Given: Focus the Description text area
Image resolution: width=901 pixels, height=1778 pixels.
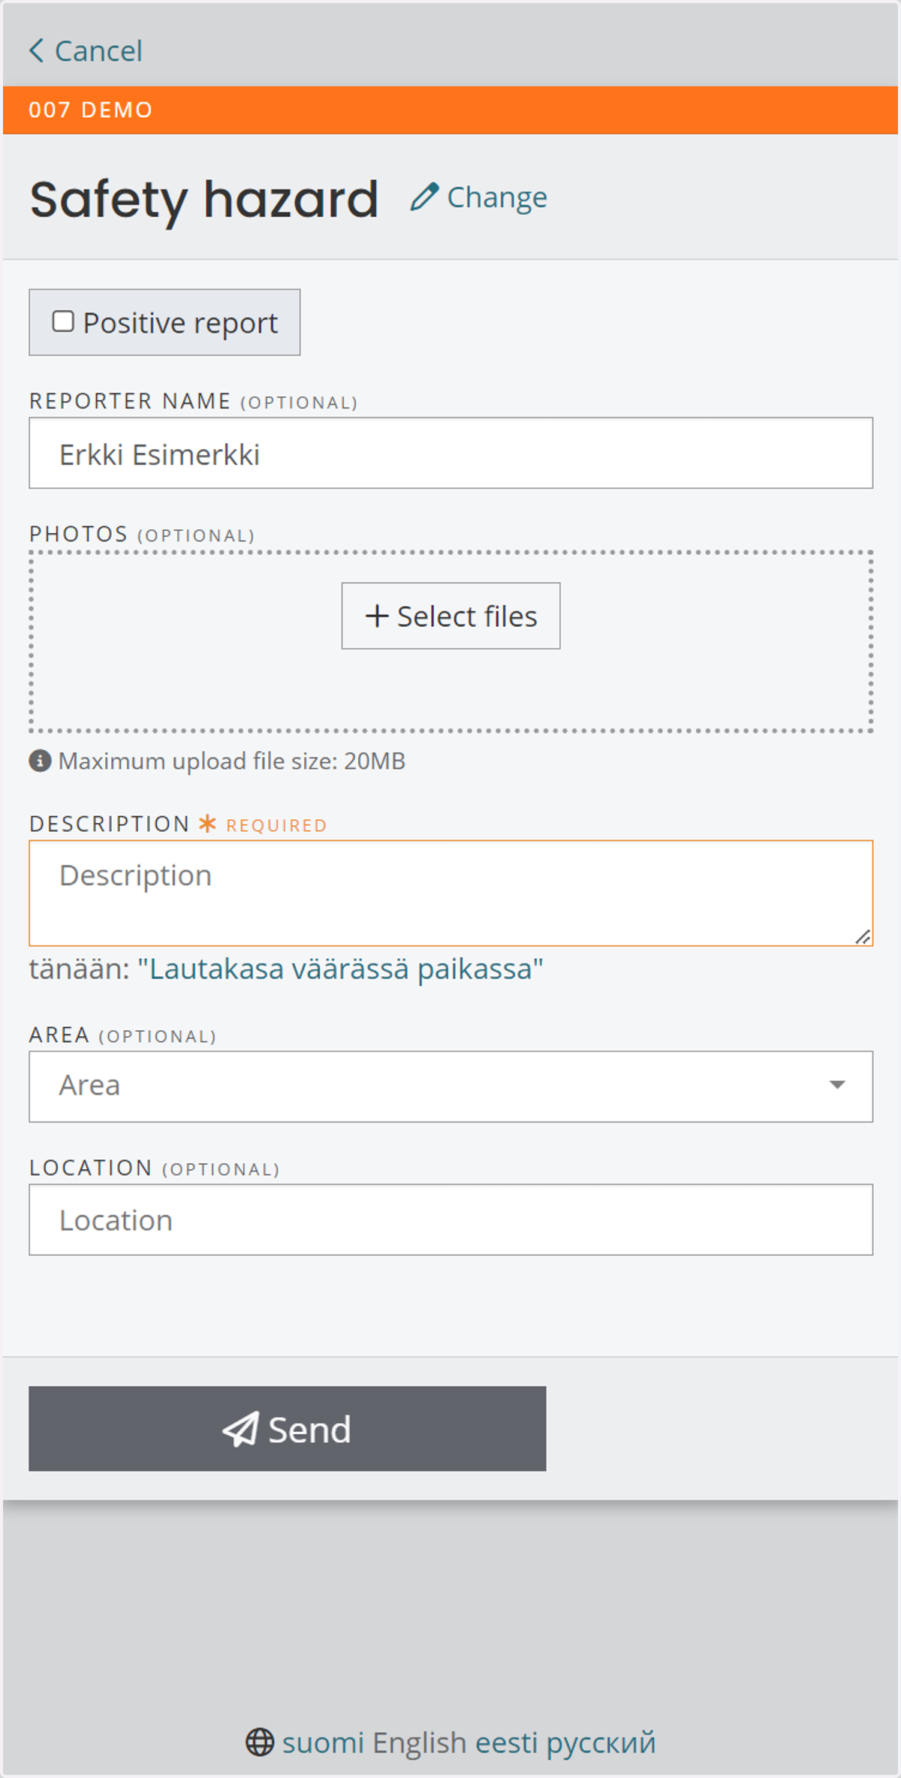Looking at the screenshot, I should [x=450, y=894].
